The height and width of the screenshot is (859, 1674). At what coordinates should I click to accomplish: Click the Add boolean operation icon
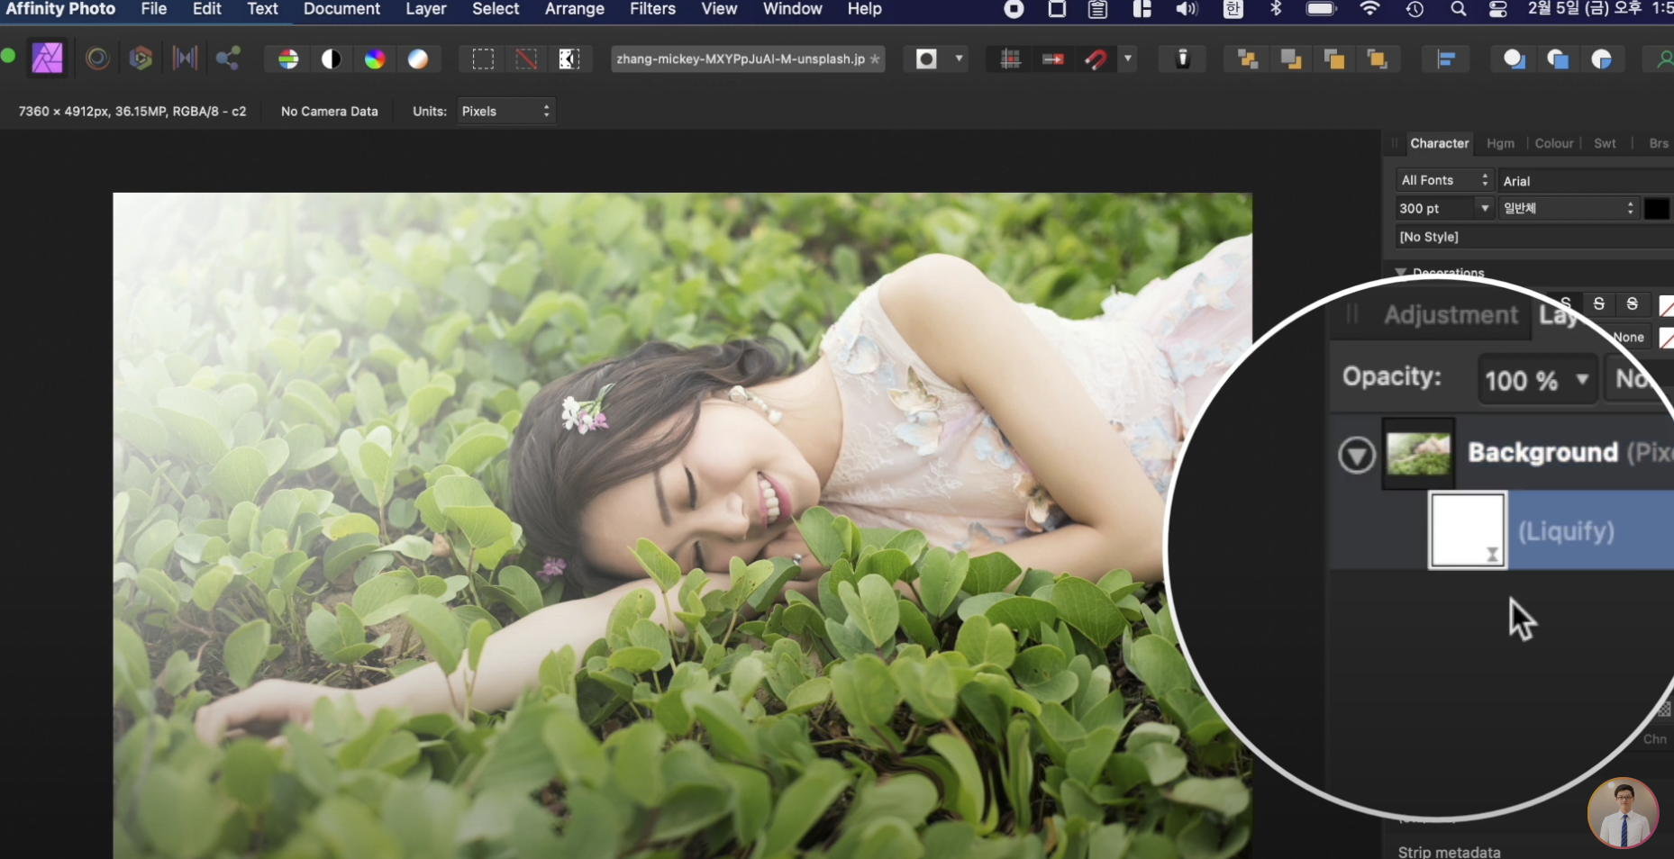[x=1515, y=59]
